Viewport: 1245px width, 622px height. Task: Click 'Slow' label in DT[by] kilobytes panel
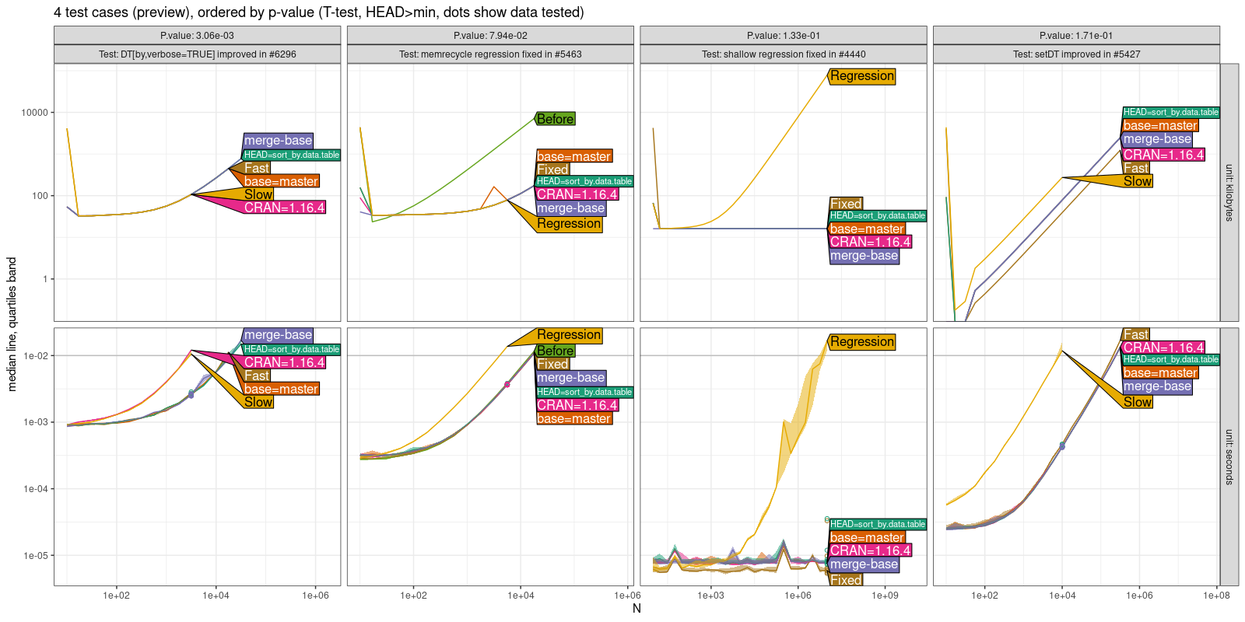[x=258, y=194]
